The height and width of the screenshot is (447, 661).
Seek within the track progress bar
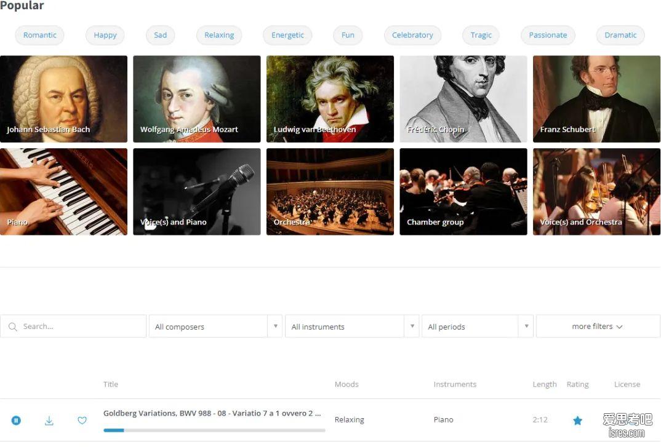(x=214, y=430)
